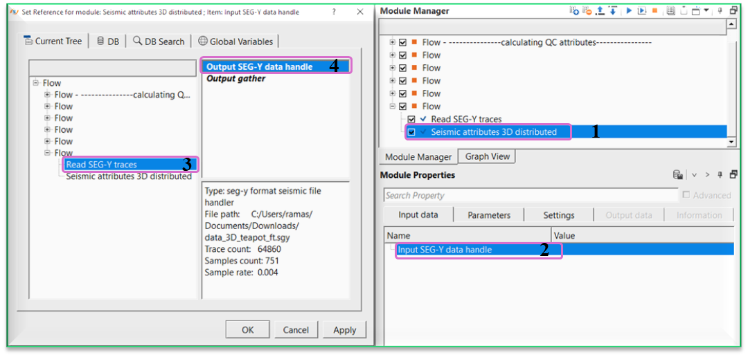This screenshot has width=748, height=357.
Task: Select Seismic attributes 3D distributed in dialog tree
Action: coord(129,176)
